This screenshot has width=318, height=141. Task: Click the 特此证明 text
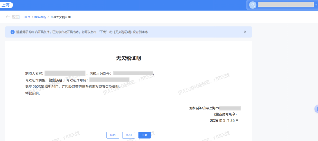(x=33, y=94)
